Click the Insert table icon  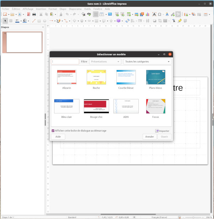click(x=129, y=14)
